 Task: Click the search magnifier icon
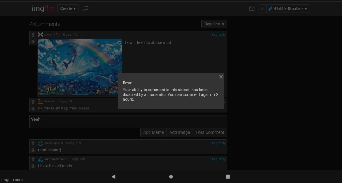click(86, 8)
